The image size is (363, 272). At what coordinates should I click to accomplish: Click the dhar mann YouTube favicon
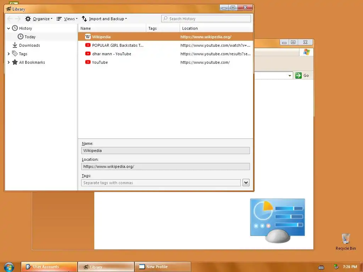click(x=88, y=54)
